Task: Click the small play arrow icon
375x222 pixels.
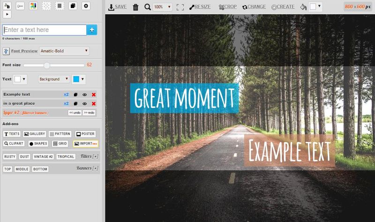Action: coord(7,14)
